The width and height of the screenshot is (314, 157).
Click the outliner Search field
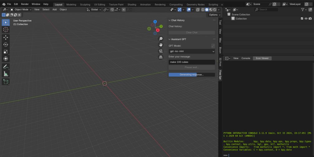266,10
